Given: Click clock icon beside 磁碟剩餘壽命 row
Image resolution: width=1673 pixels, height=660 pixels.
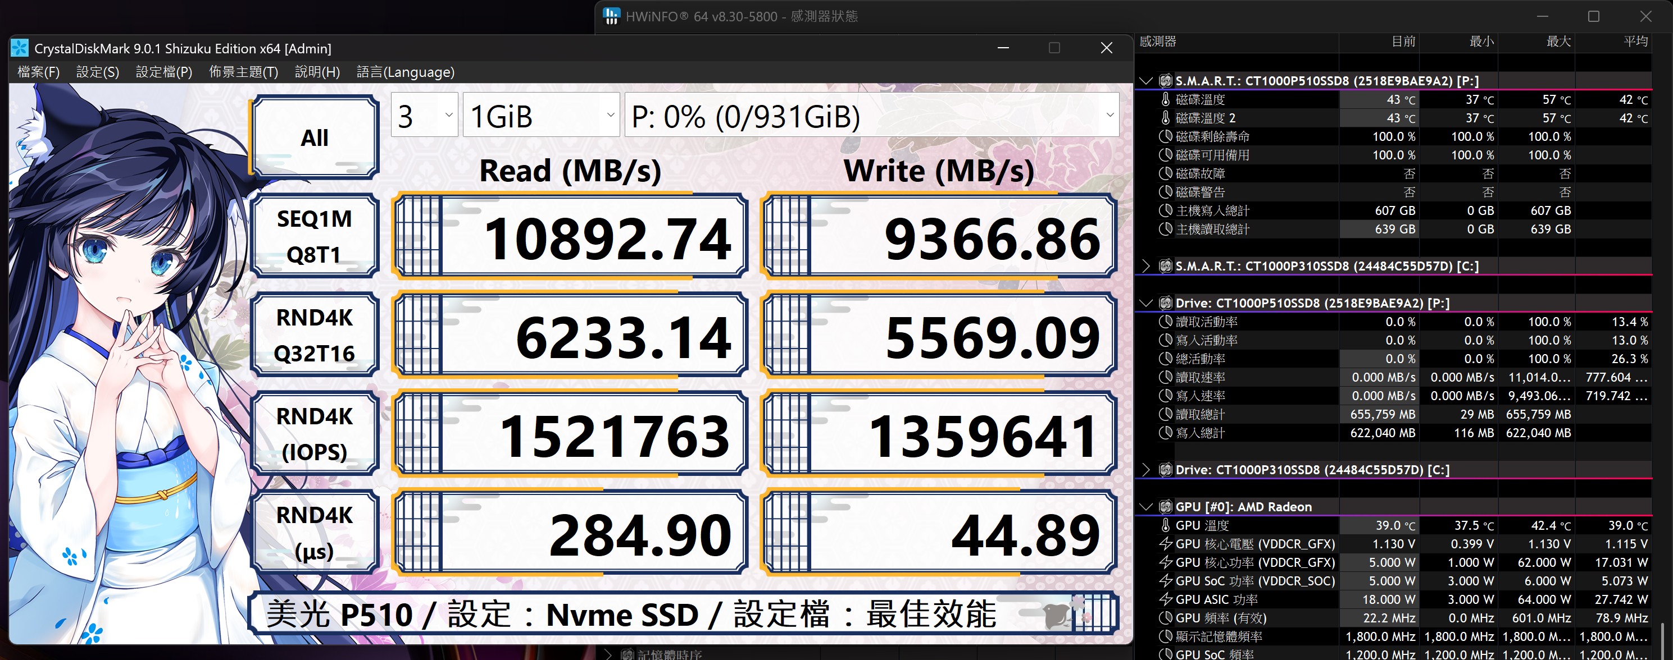Looking at the screenshot, I should pyautogui.click(x=1165, y=137).
